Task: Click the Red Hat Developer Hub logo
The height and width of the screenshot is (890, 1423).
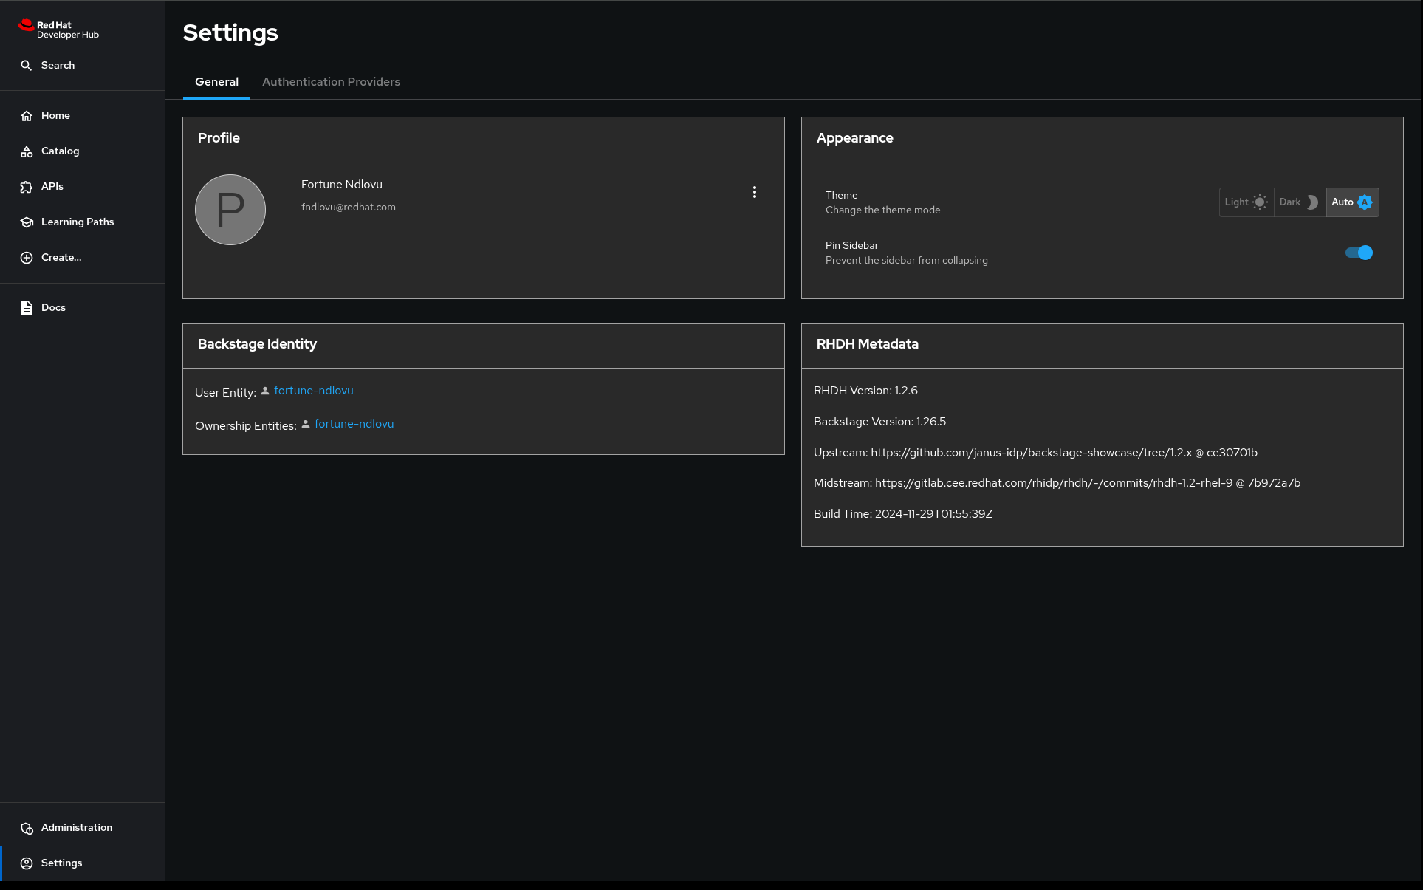Action: click(58, 30)
